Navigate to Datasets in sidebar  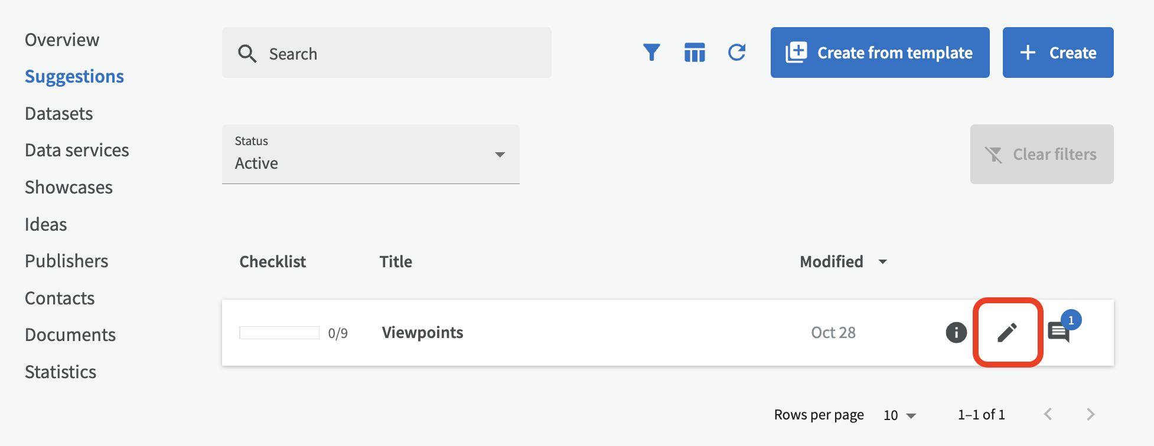(59, 113)
